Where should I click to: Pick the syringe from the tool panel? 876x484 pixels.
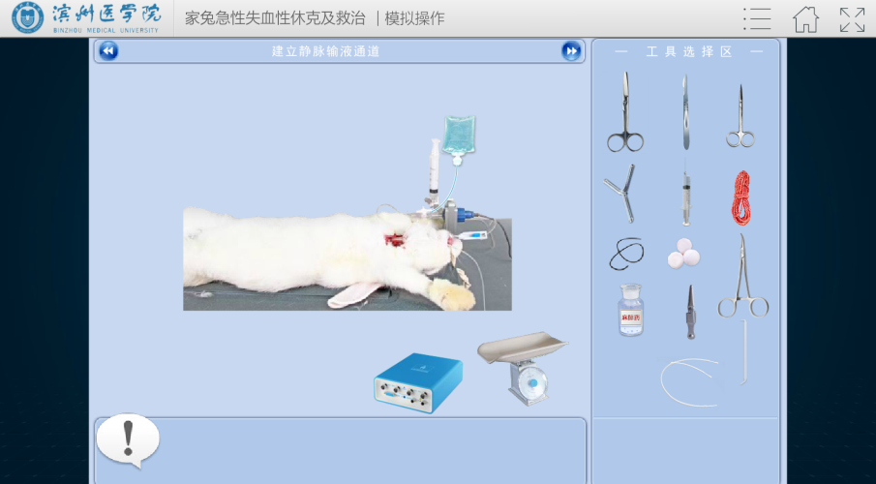pos(685,197)
